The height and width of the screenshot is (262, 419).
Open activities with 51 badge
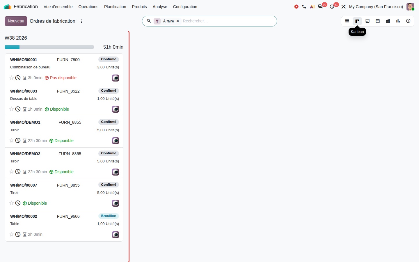[x=332, y=6]
